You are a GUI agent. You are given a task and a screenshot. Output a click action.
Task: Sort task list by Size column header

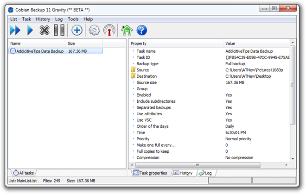(84, 44)
